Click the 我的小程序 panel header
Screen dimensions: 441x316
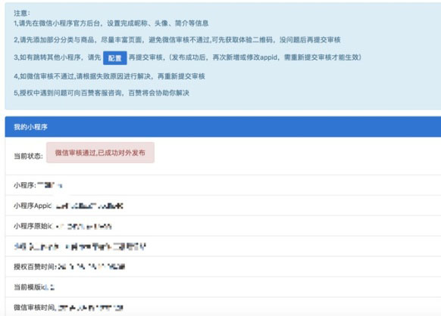223,127
